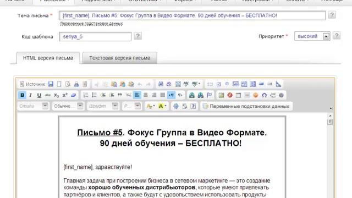
Task: Insert an image into the letter
Action: point(221,95)
